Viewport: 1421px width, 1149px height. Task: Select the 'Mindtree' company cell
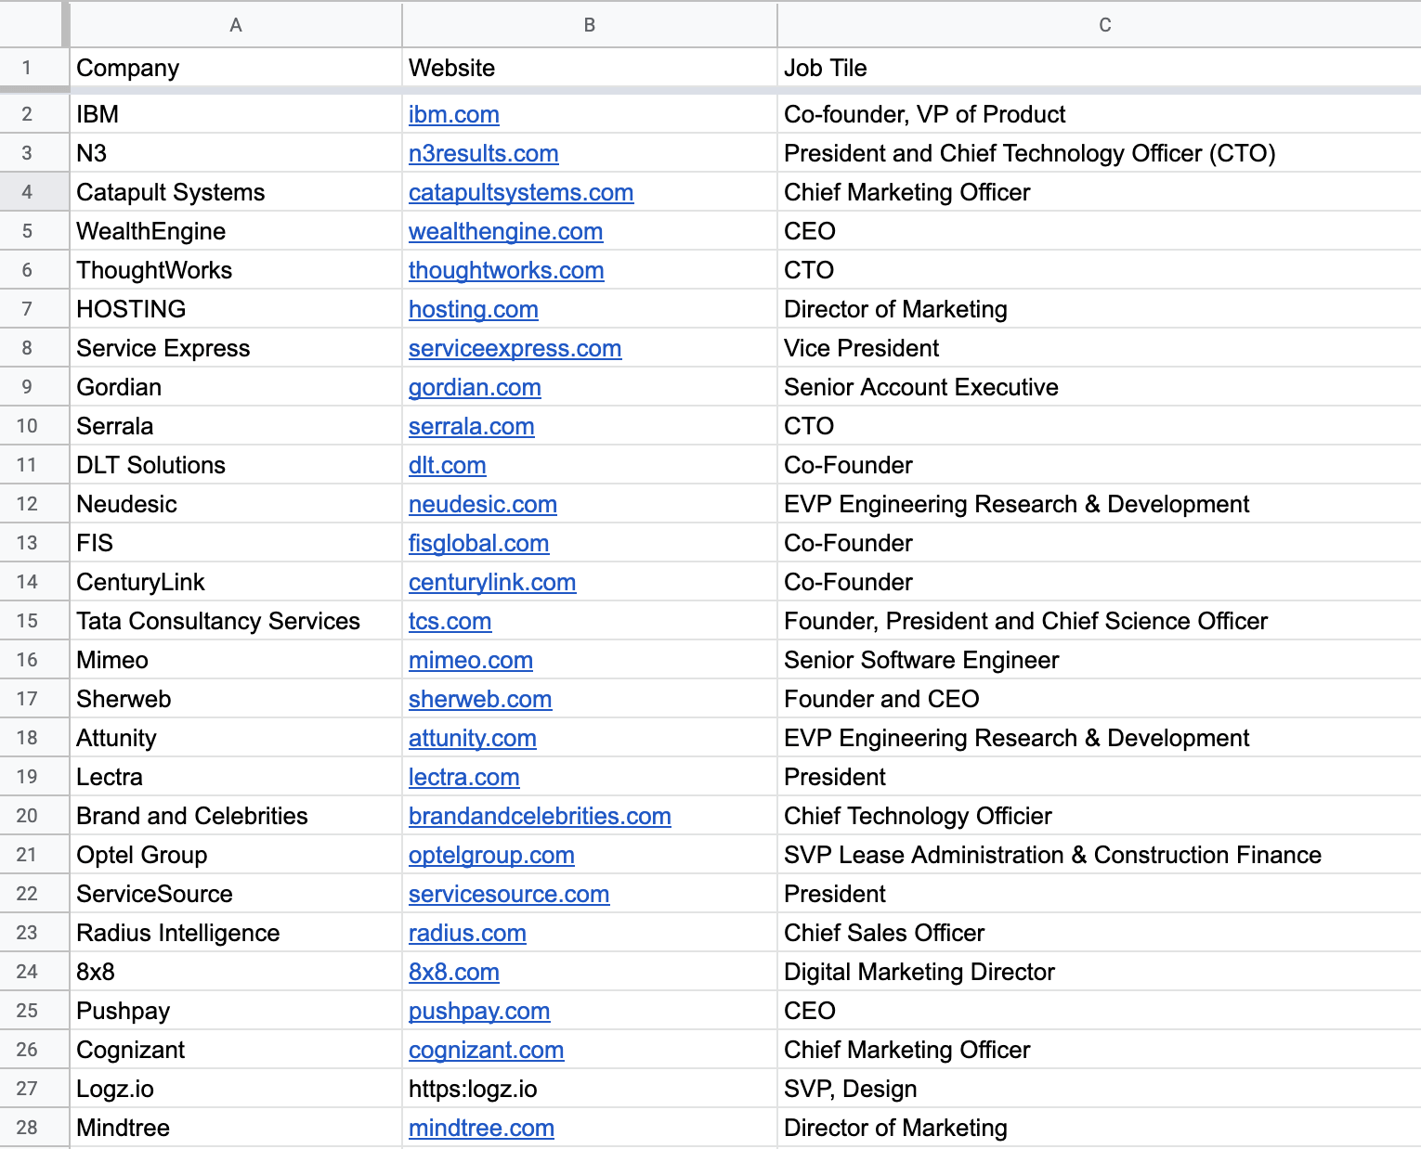pos(236,1128)
